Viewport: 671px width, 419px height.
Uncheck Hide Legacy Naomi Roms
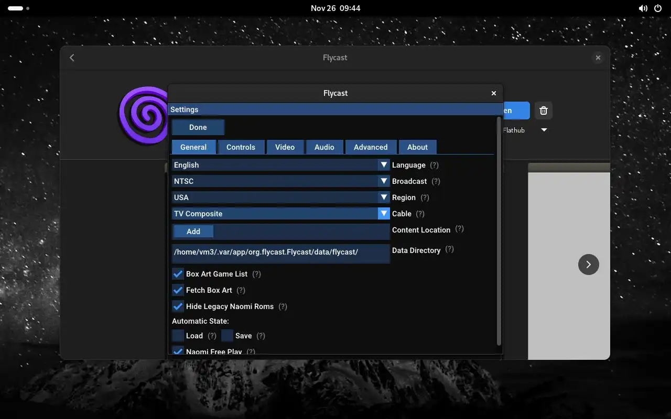tap(178, 306)
